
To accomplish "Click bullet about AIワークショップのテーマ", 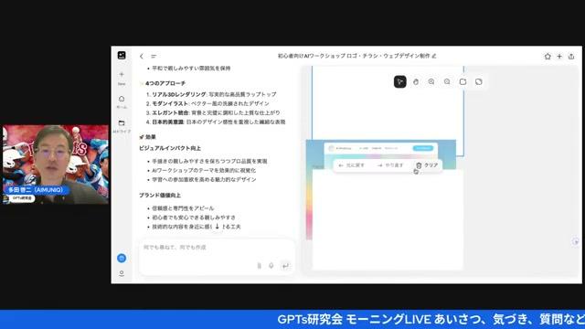I will pos(204,171).
